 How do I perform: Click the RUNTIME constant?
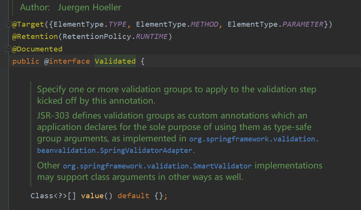tap(152, 36)
